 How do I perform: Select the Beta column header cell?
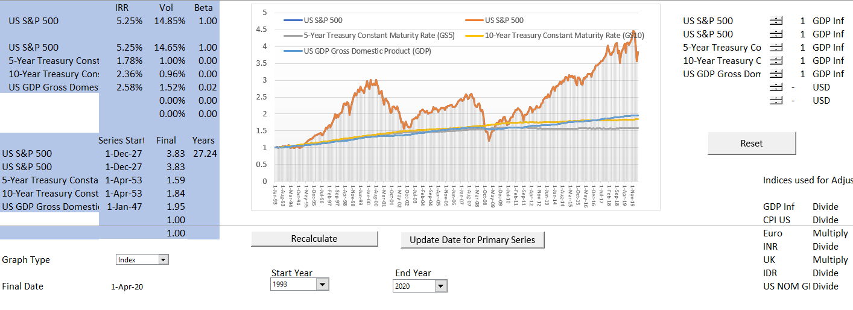[203, 8]
